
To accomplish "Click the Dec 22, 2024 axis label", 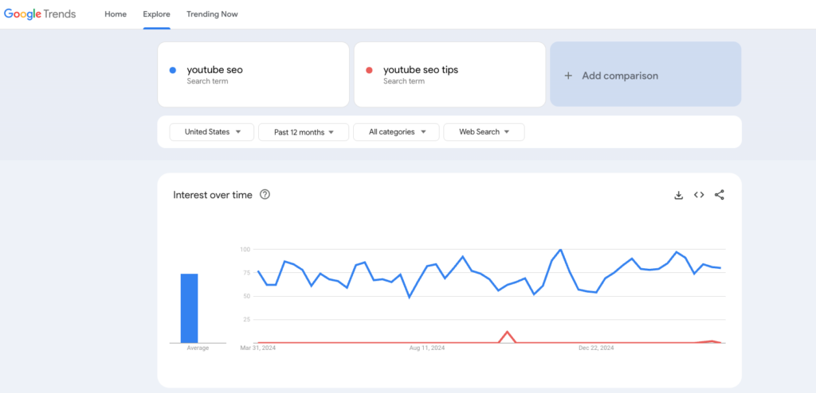I will (596, 348).
